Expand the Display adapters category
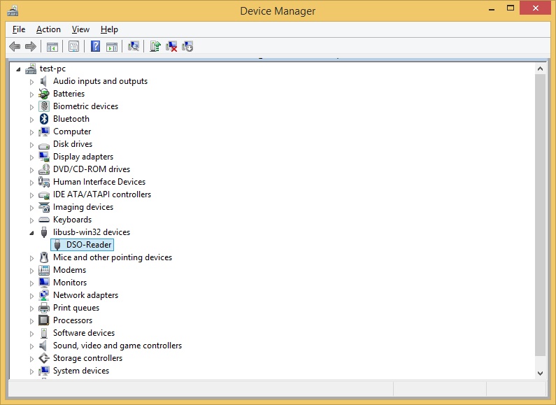 [31, 157]
